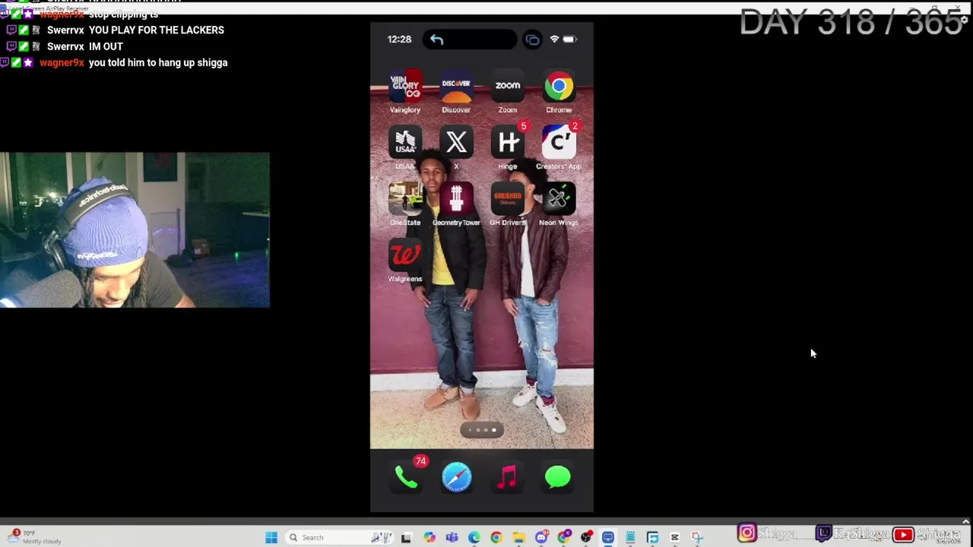This screenshot has width=973, height=547.
Task: Open the Snipping Tool from the taskbar
Action: (x=697, y=538)
